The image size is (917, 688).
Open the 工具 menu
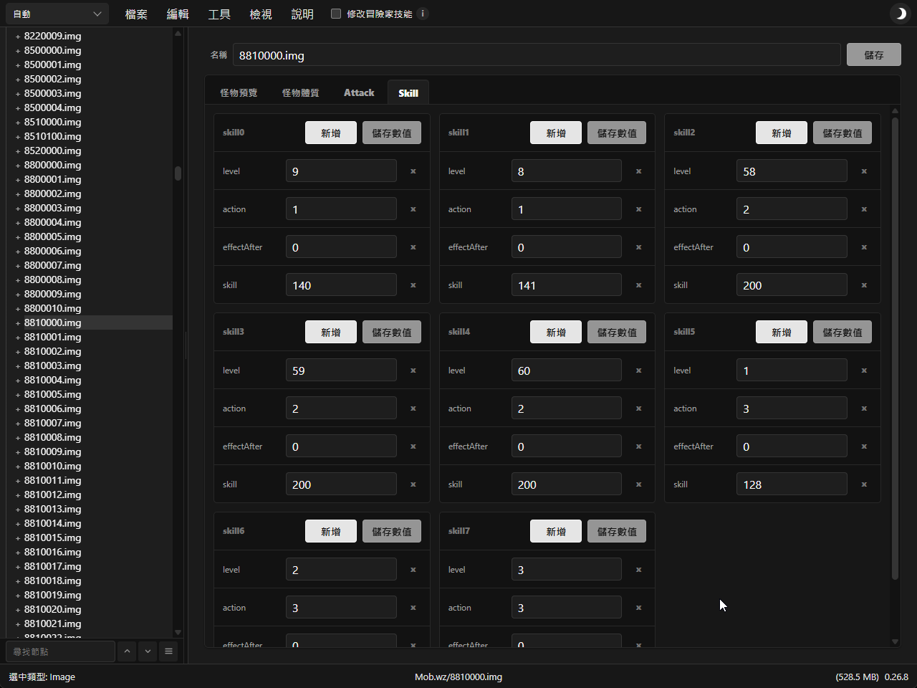coord(219,14)
